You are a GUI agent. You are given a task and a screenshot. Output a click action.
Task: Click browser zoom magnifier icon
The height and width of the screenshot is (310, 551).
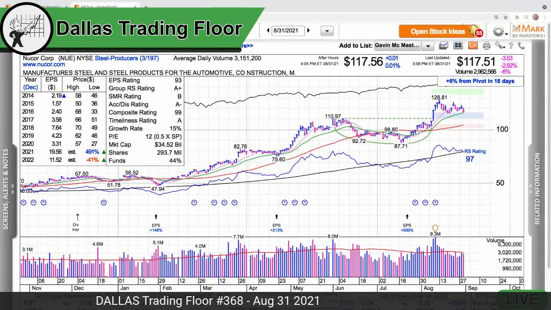click(496, 17)
